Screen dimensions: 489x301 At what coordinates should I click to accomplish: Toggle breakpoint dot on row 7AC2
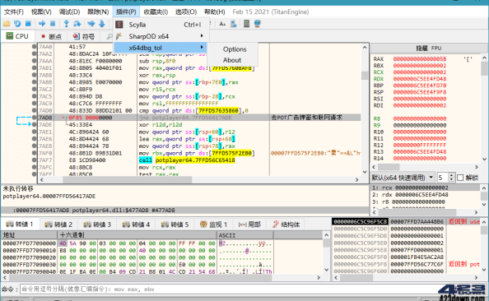click(34, 89)
